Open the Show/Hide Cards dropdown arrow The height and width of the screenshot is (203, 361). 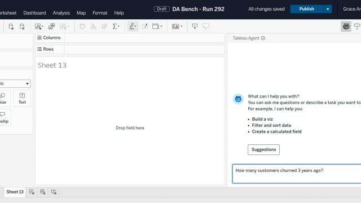click(182, 27)
